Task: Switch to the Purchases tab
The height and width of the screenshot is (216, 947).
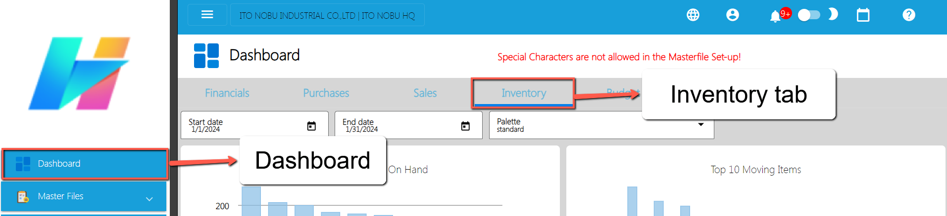Action: (x=326, y=93)
